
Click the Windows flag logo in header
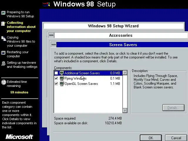pyautogui.click(x=46, y=4)
